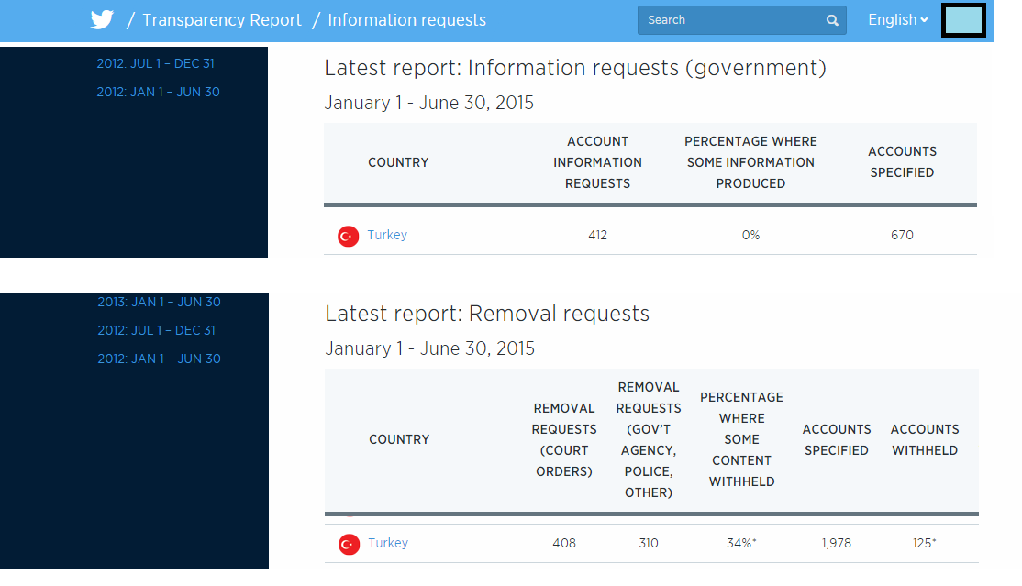1022x586 pixels.
Task: Click the 310 agency requests value
Action: pyautogui.click(x=649, y=543)
